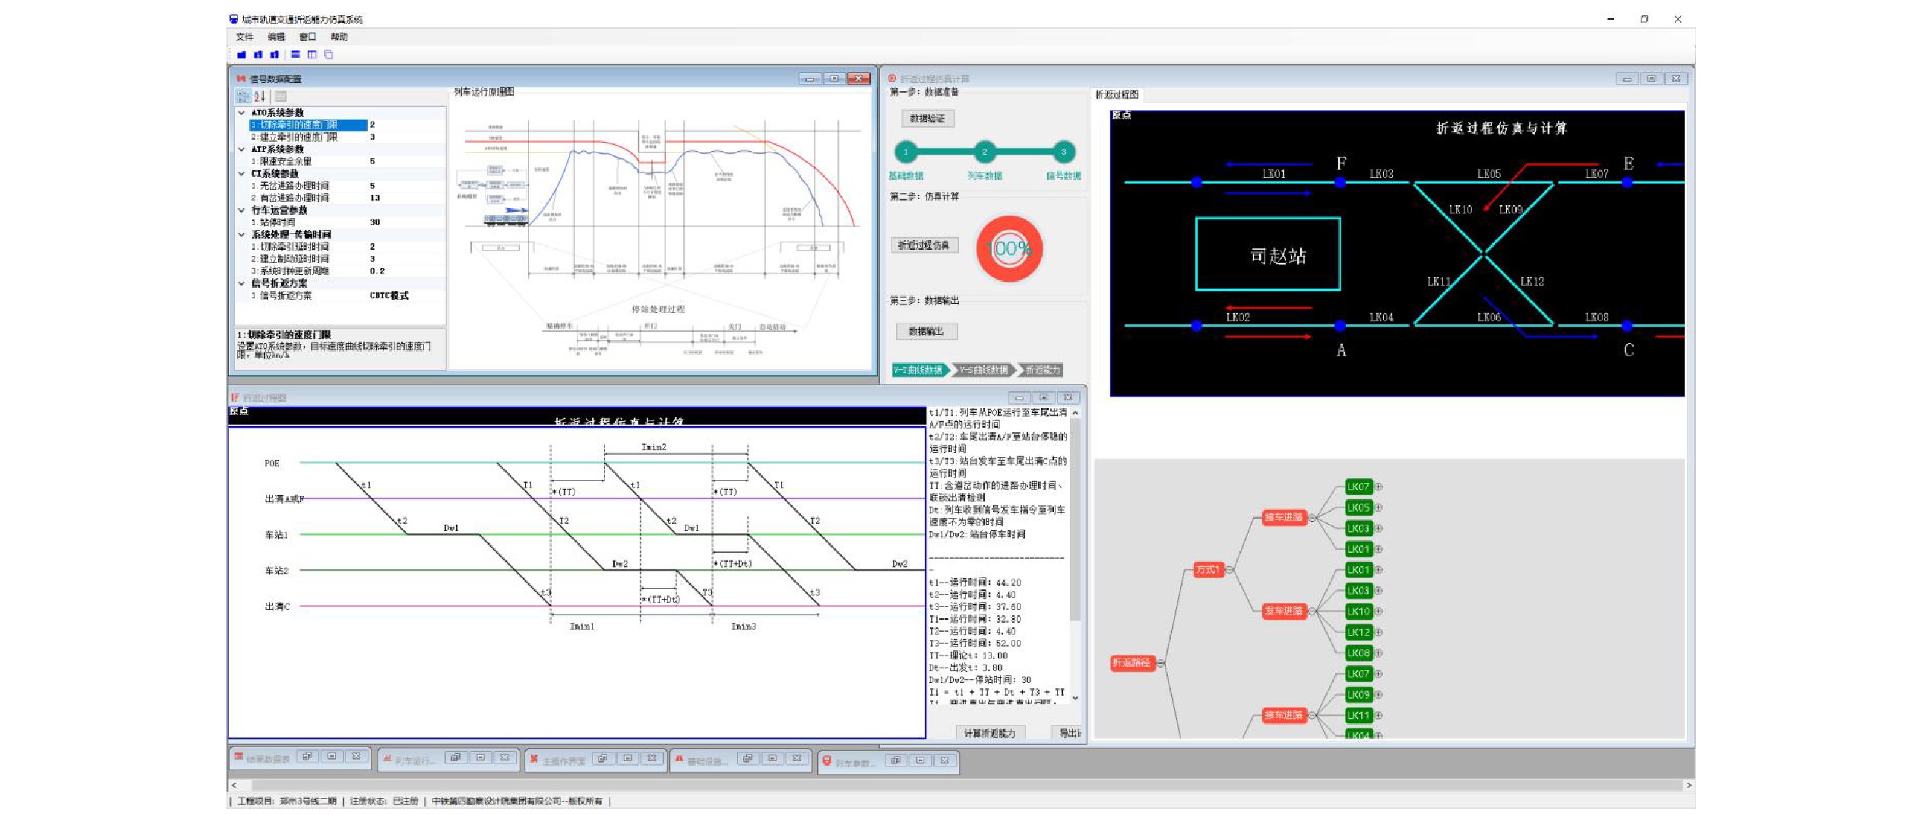Collapse the CI系统参数 category
The width and height of the screenshot is (1915, 815).
pyautogui.click(x=242, y=173)
